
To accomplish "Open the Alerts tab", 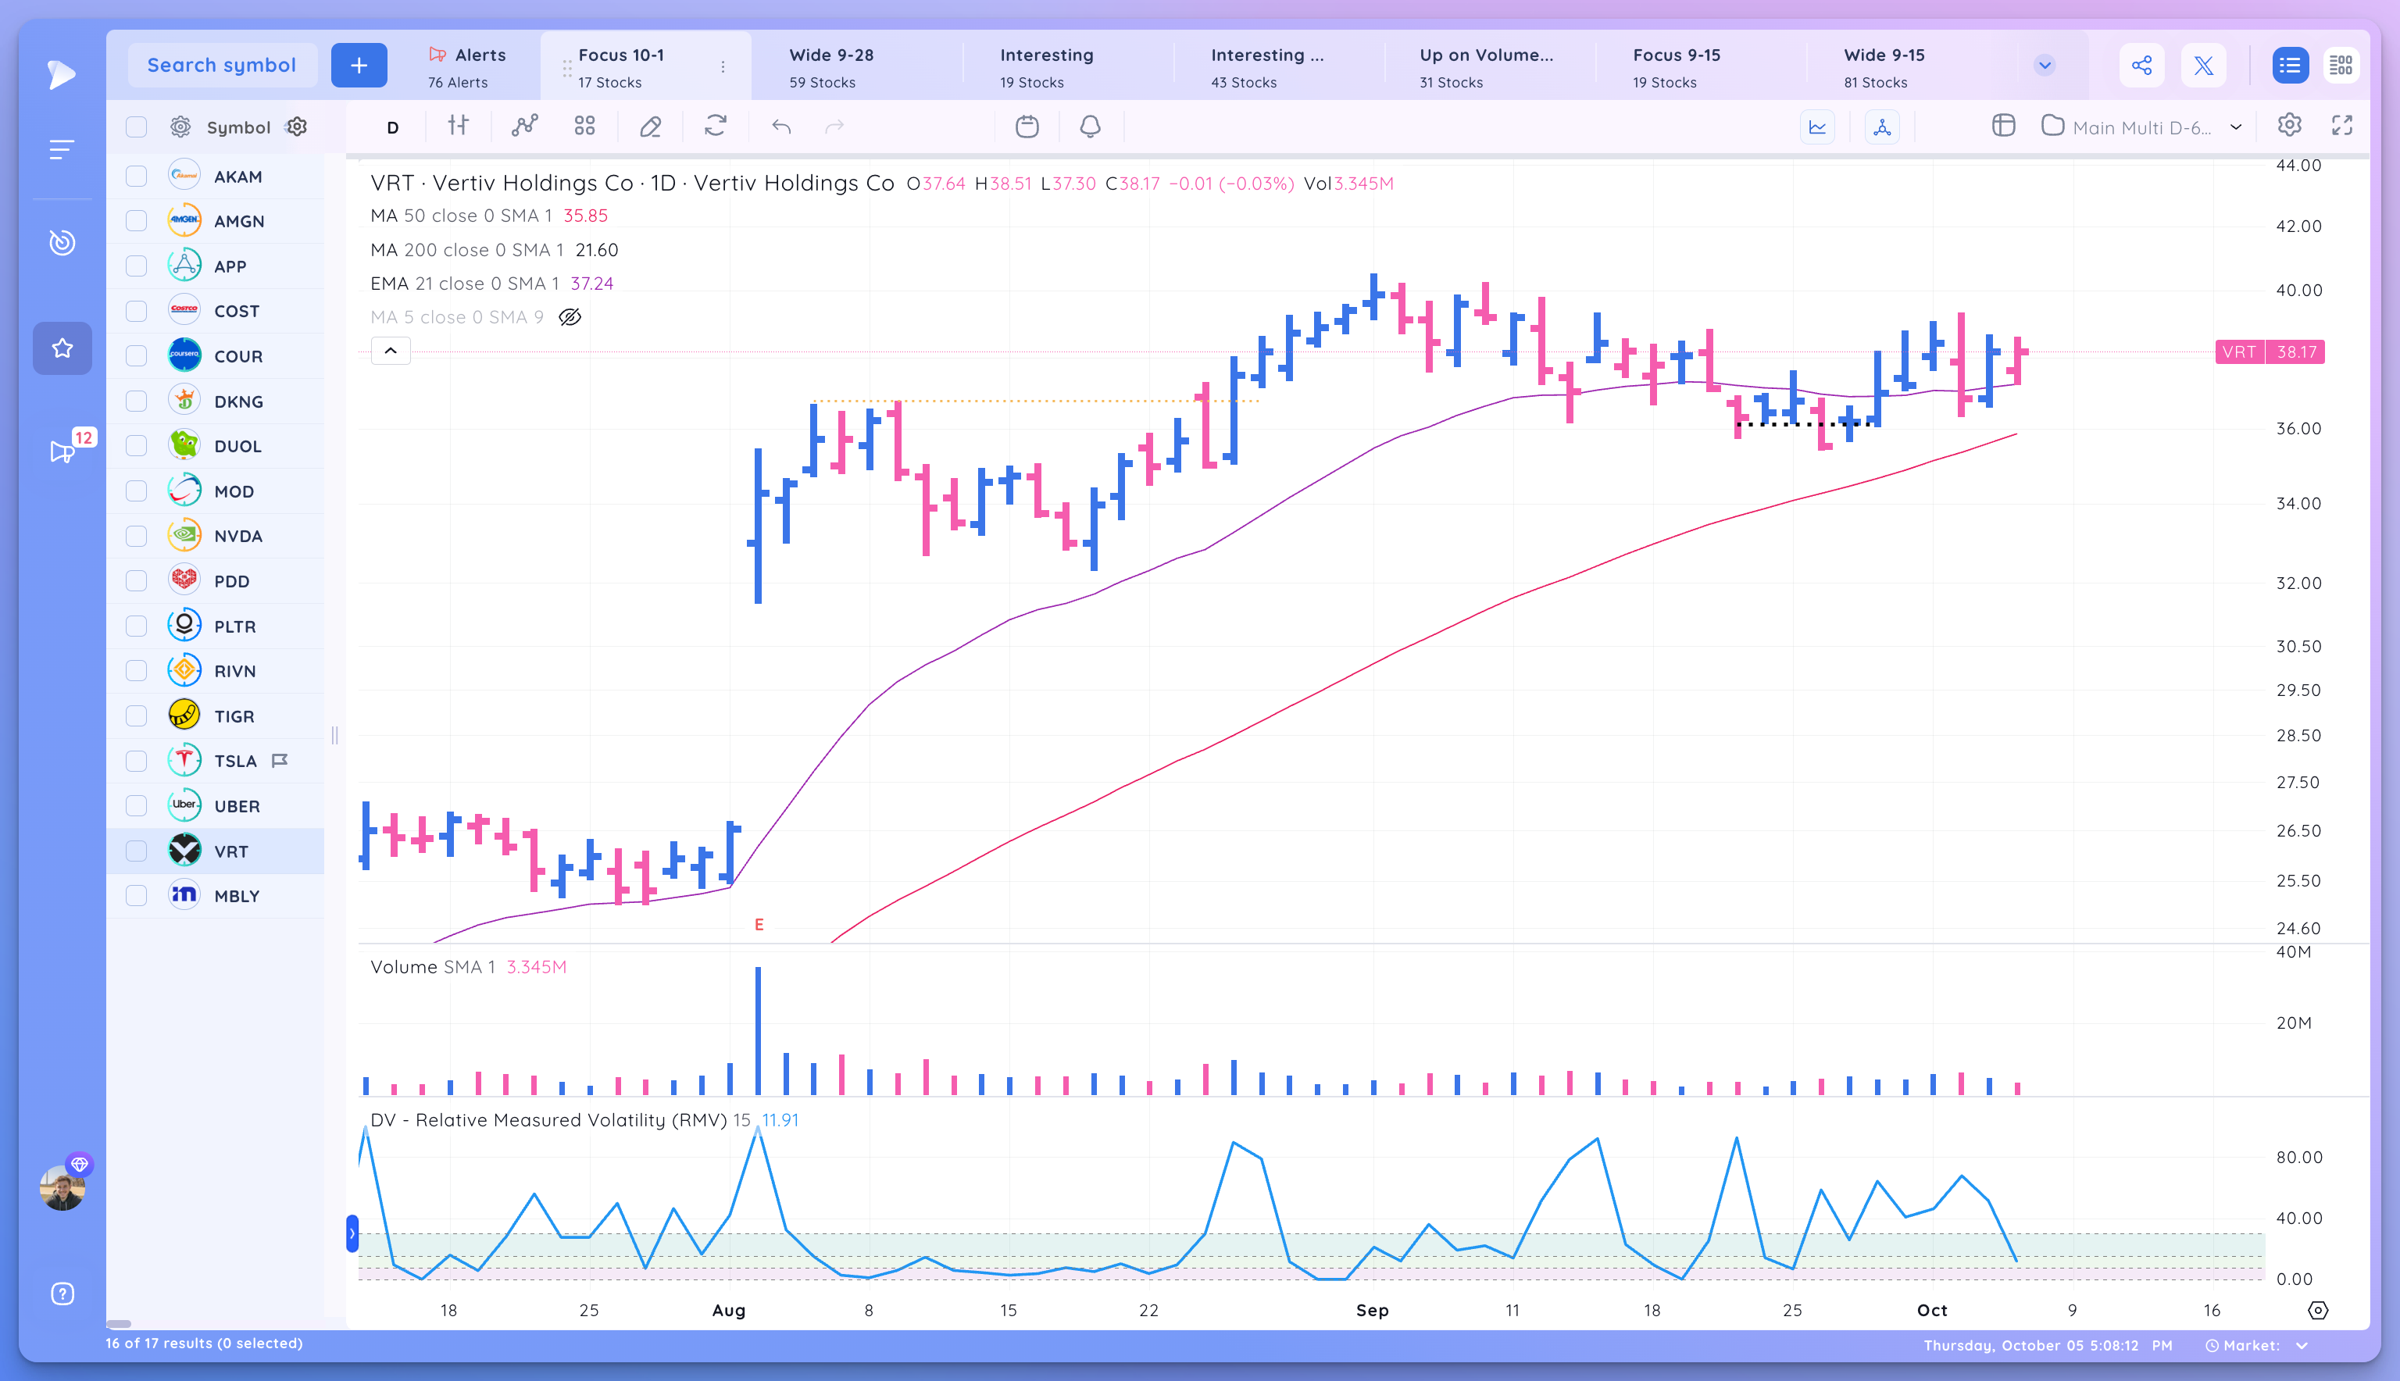I will (468, 67).
